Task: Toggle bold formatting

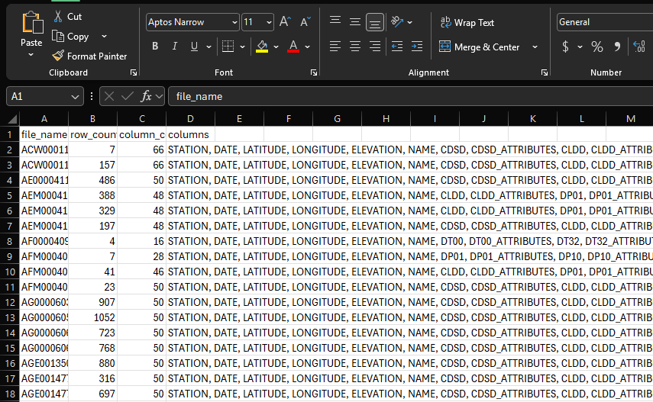Action: tap(155, 47)
